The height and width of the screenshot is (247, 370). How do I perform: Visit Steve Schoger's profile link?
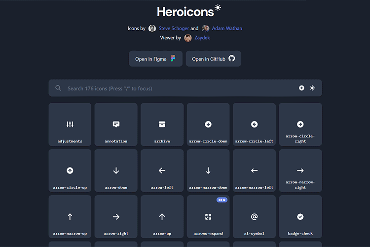coord(174,28)
